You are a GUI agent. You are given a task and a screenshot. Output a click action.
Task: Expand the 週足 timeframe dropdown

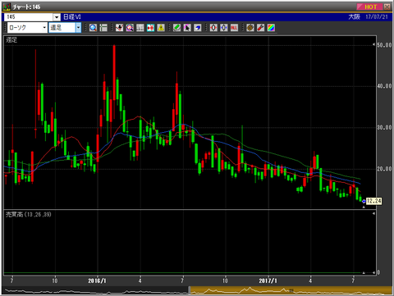click(x=78, y=28)
